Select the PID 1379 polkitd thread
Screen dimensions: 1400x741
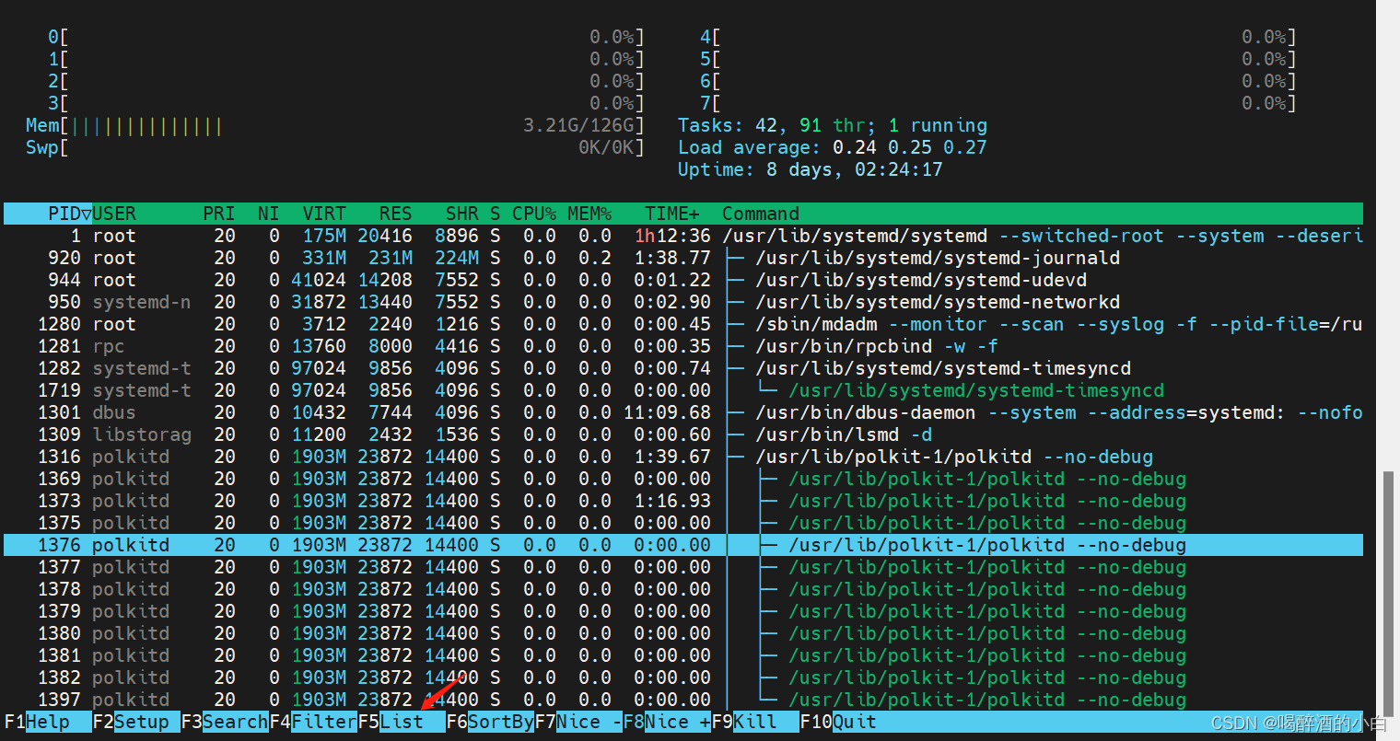pyautogui.click(x=683, y=611)
